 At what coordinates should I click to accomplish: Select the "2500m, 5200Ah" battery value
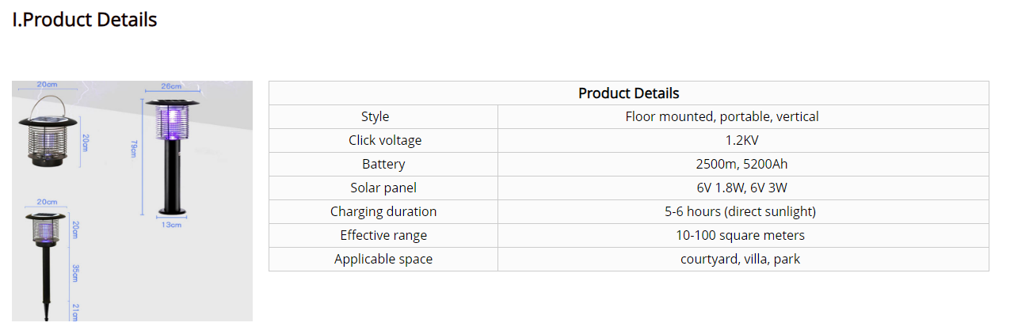coord(741,165)
